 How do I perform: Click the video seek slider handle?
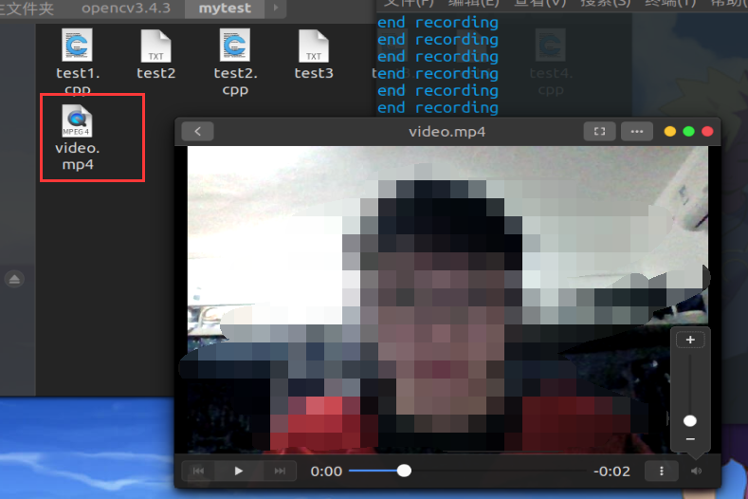404,471
